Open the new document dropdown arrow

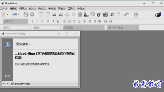click(x=7, y=14)
